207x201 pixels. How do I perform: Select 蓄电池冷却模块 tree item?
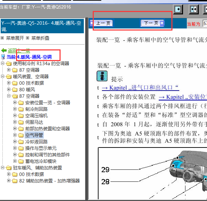click(x=41, y=161)
